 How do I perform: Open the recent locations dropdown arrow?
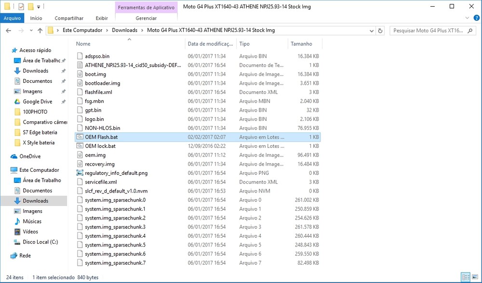pyautogui.click(x=30, y=30)
